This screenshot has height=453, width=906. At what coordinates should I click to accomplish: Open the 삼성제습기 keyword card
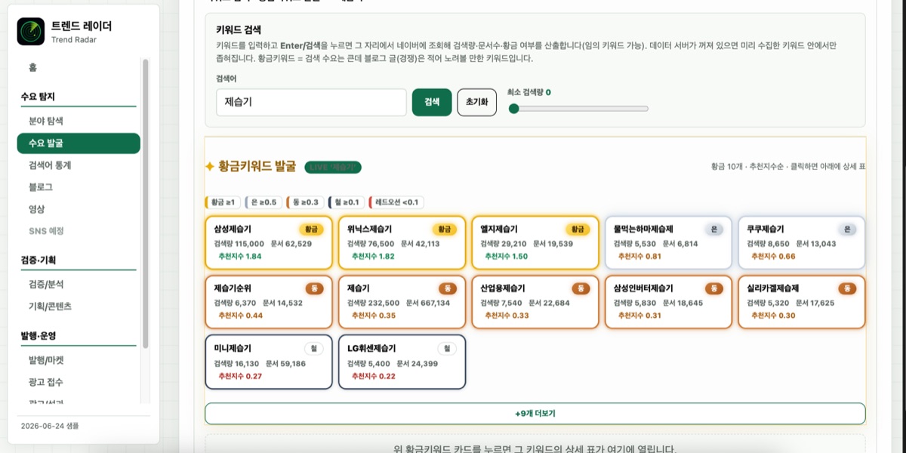point(269,243)
